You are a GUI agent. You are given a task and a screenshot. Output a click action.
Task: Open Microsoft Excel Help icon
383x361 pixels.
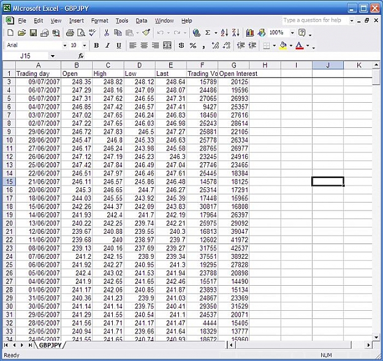click(x=302, y=32)
